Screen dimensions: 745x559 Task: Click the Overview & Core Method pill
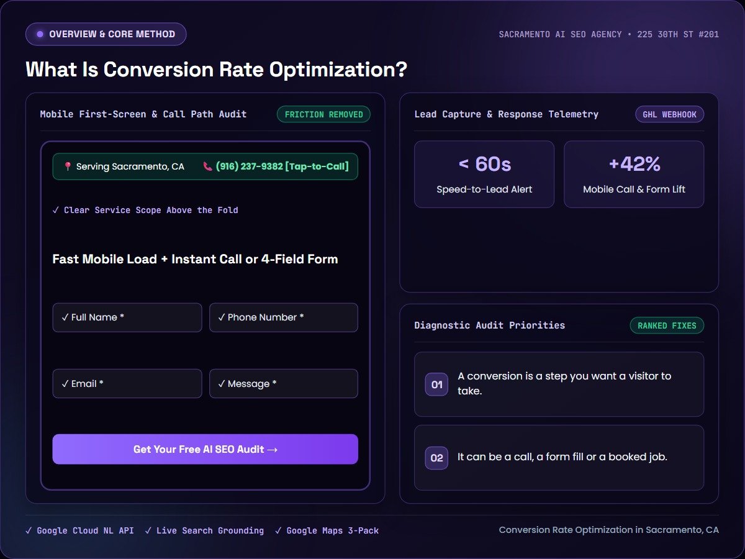106,34
